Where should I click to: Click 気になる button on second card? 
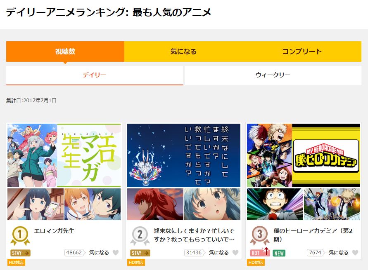(219, 253)
